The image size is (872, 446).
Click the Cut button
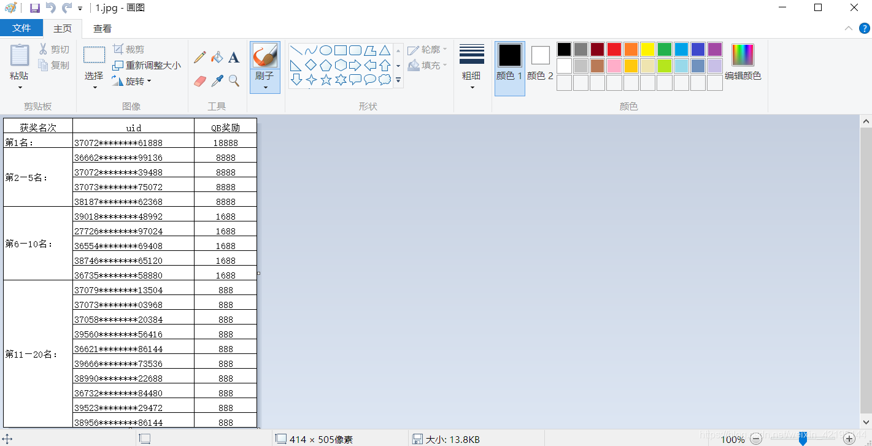55,50
